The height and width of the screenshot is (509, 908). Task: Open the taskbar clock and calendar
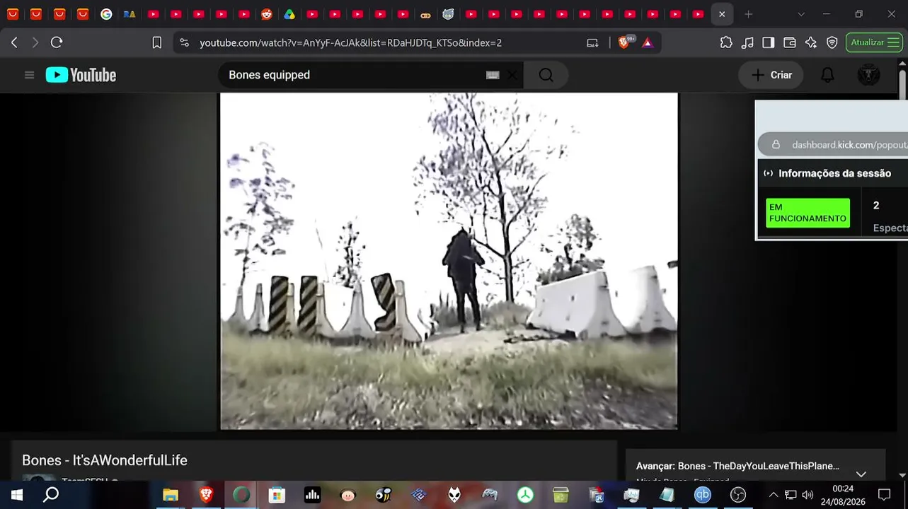(x=843, y=495)
